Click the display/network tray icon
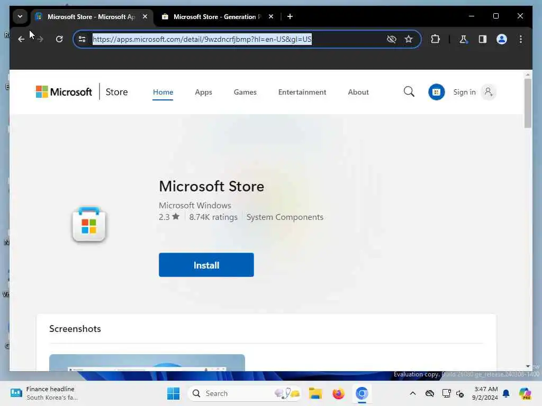Viewport: 542px width, 406px height. click(446, 393)
